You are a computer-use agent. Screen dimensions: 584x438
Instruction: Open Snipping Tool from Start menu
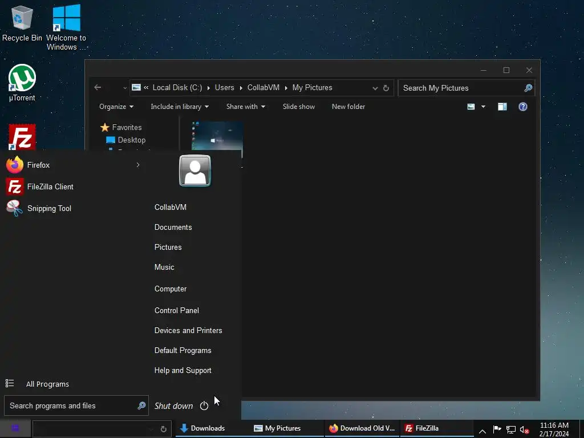tap(39, 208)
